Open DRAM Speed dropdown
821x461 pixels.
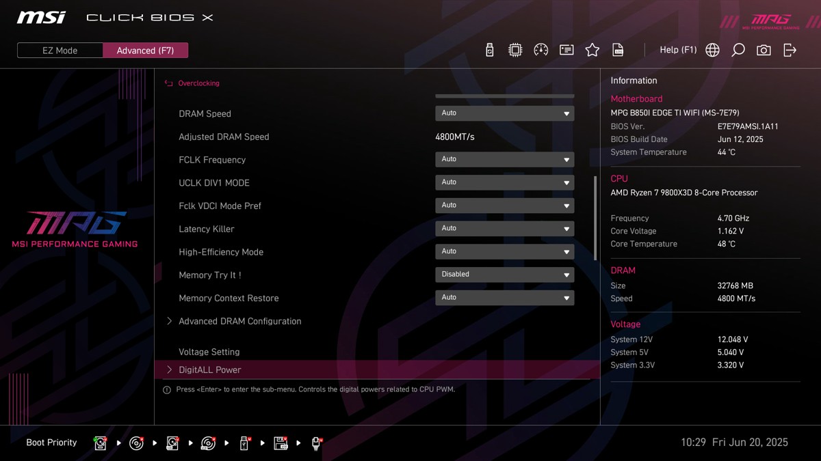point(505,113)
